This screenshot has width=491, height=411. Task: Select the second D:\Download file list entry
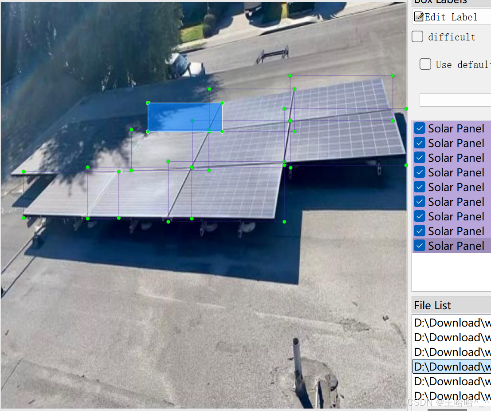coord(452,337)
